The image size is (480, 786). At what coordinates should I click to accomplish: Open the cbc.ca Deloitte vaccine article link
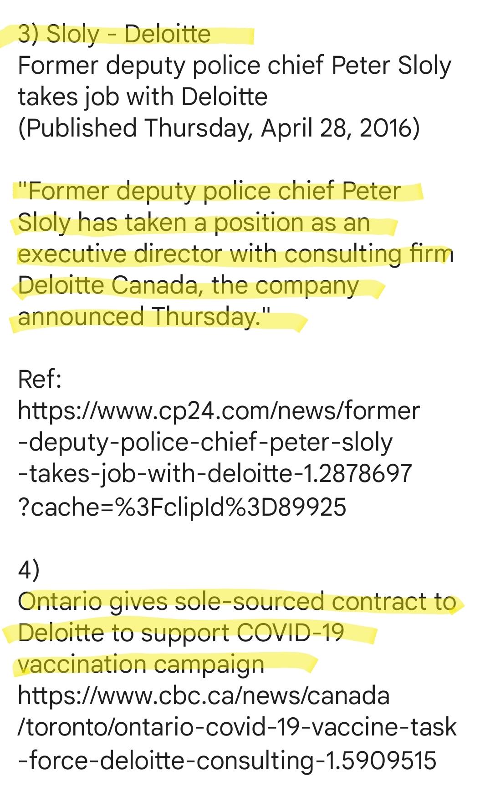point(237,726)
